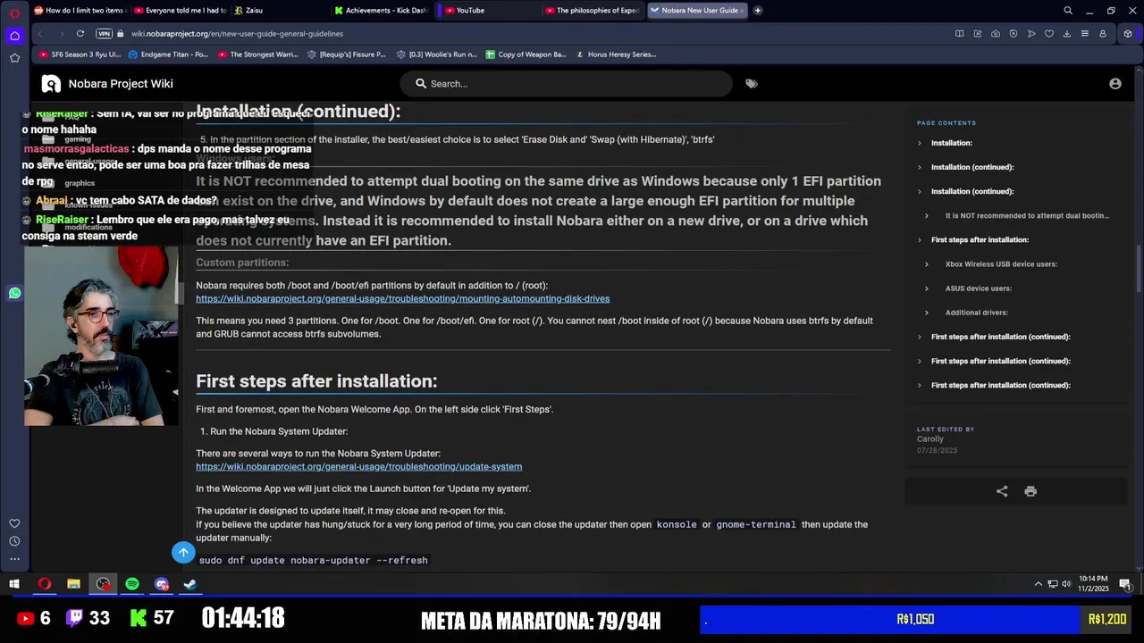Open the Endgame Titan bookmark
The height and width of the screenshot is (643, 1144).
pyautogui.click(x=169, y=54)
